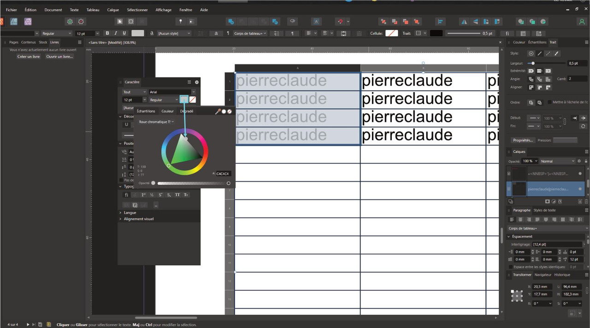Click the pilcrow paragraph icon
The width and height of the screenshot is (590, 328).
(x=292, y=34)
